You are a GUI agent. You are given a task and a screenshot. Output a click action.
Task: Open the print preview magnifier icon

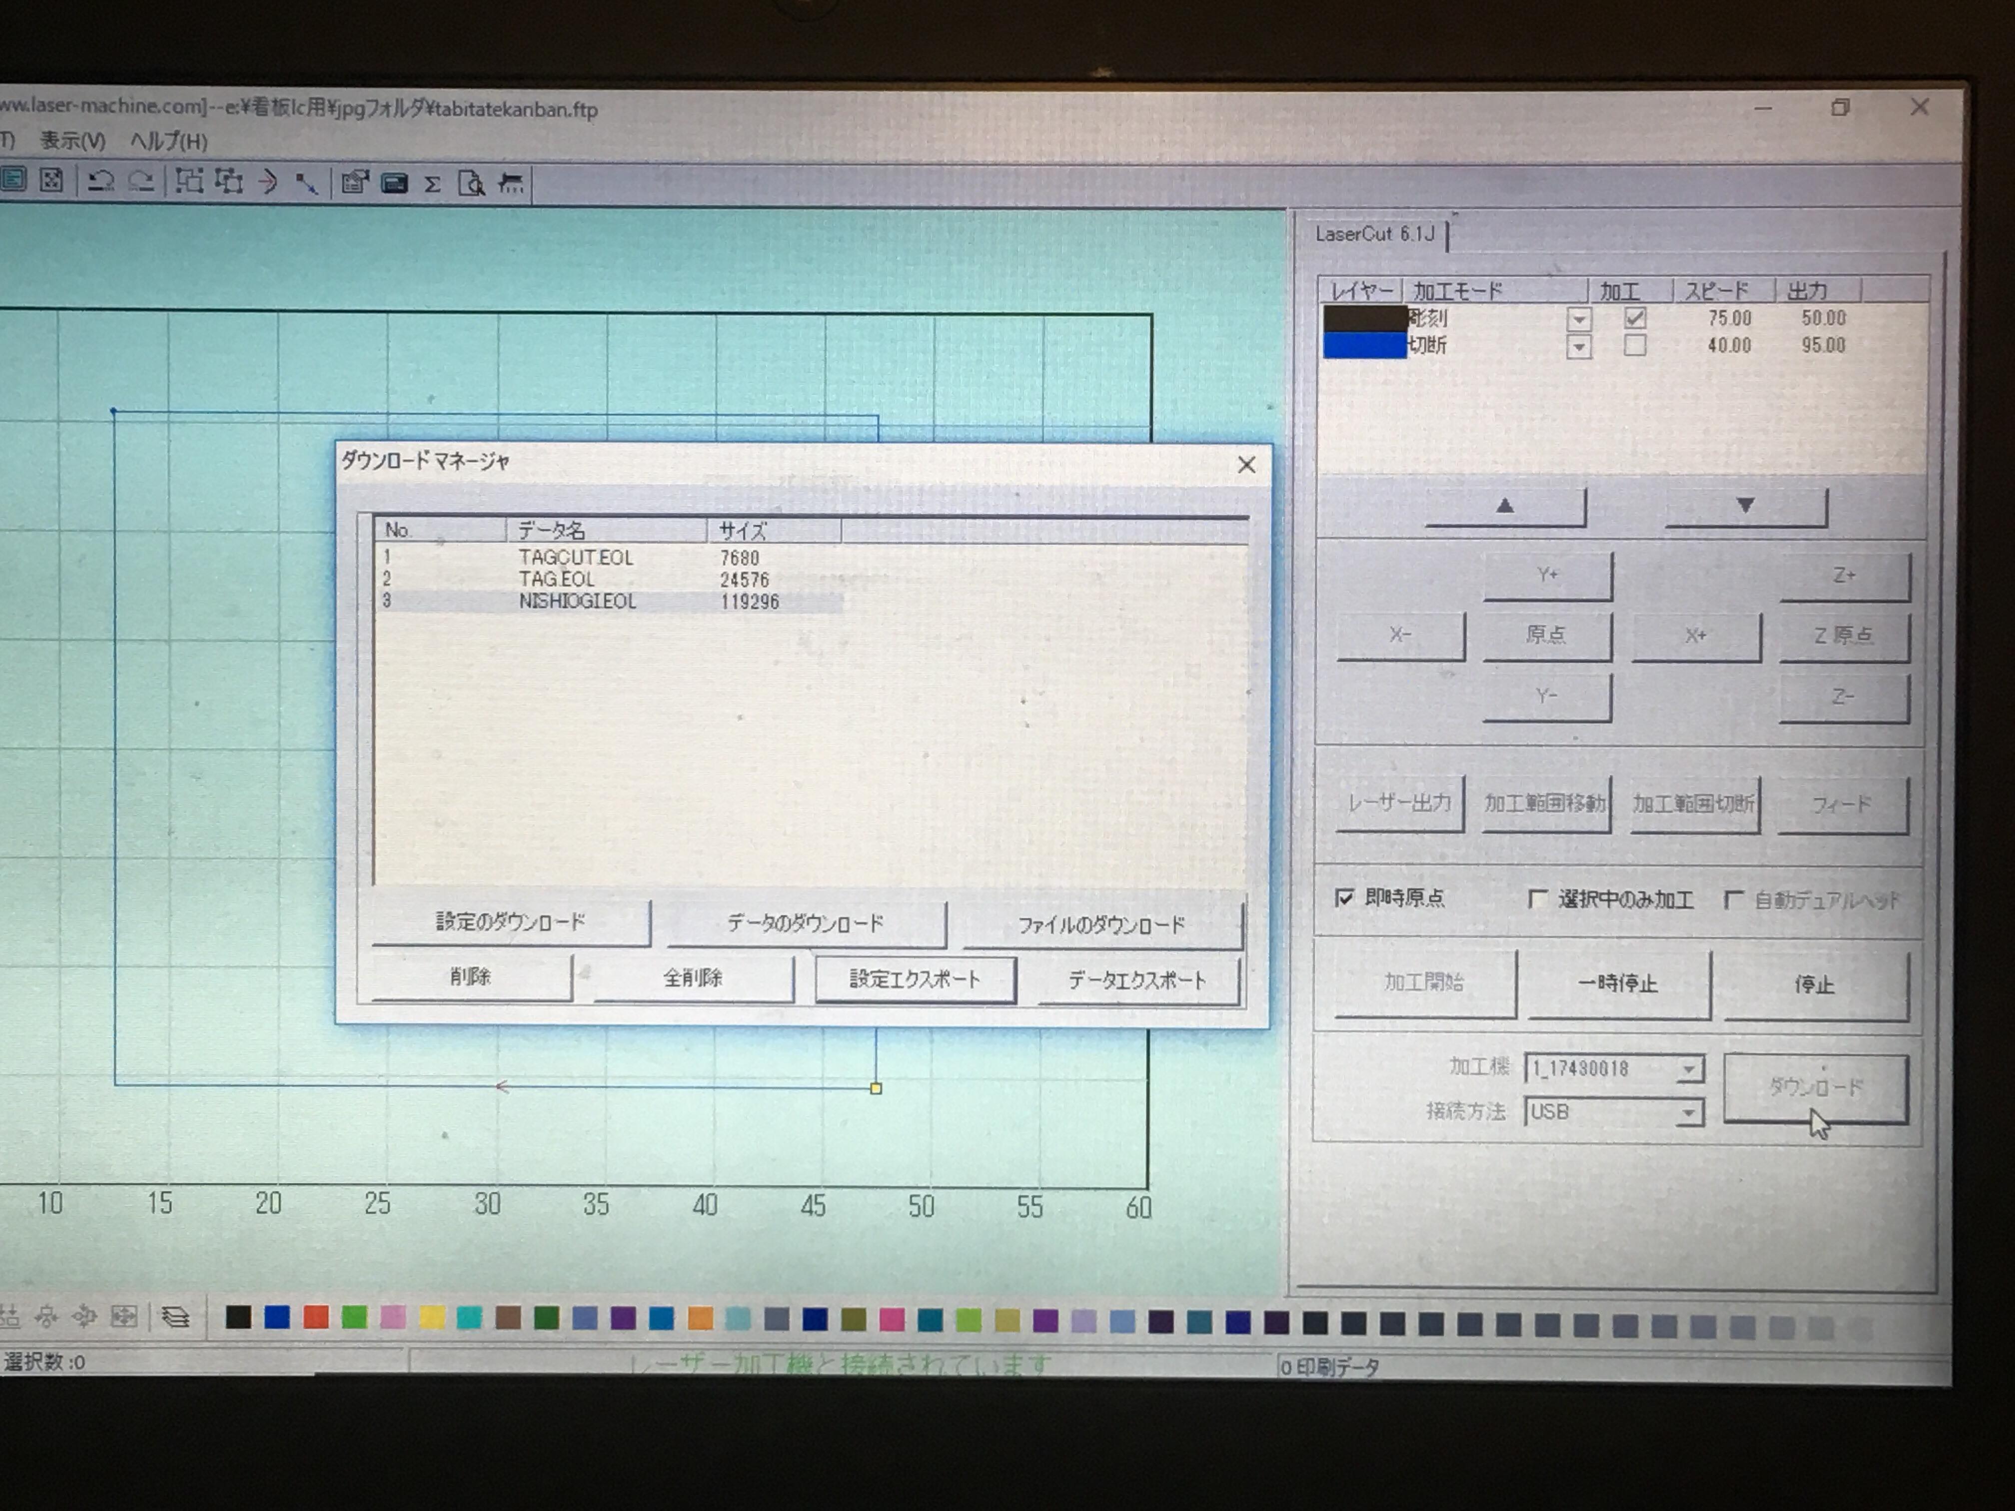pyautogui.click(x=471, y=185)
